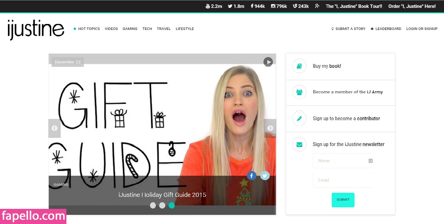Open the Tech menu item
The height and width of the screenshot is (224, 444).
click(147, 29)
